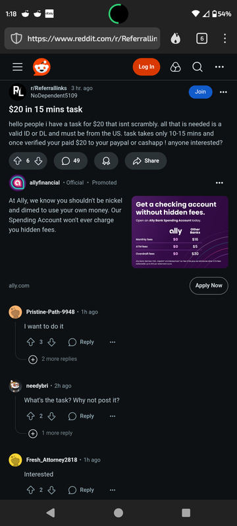
Task: Give an award to the post
Action: [x=106, y=160]
